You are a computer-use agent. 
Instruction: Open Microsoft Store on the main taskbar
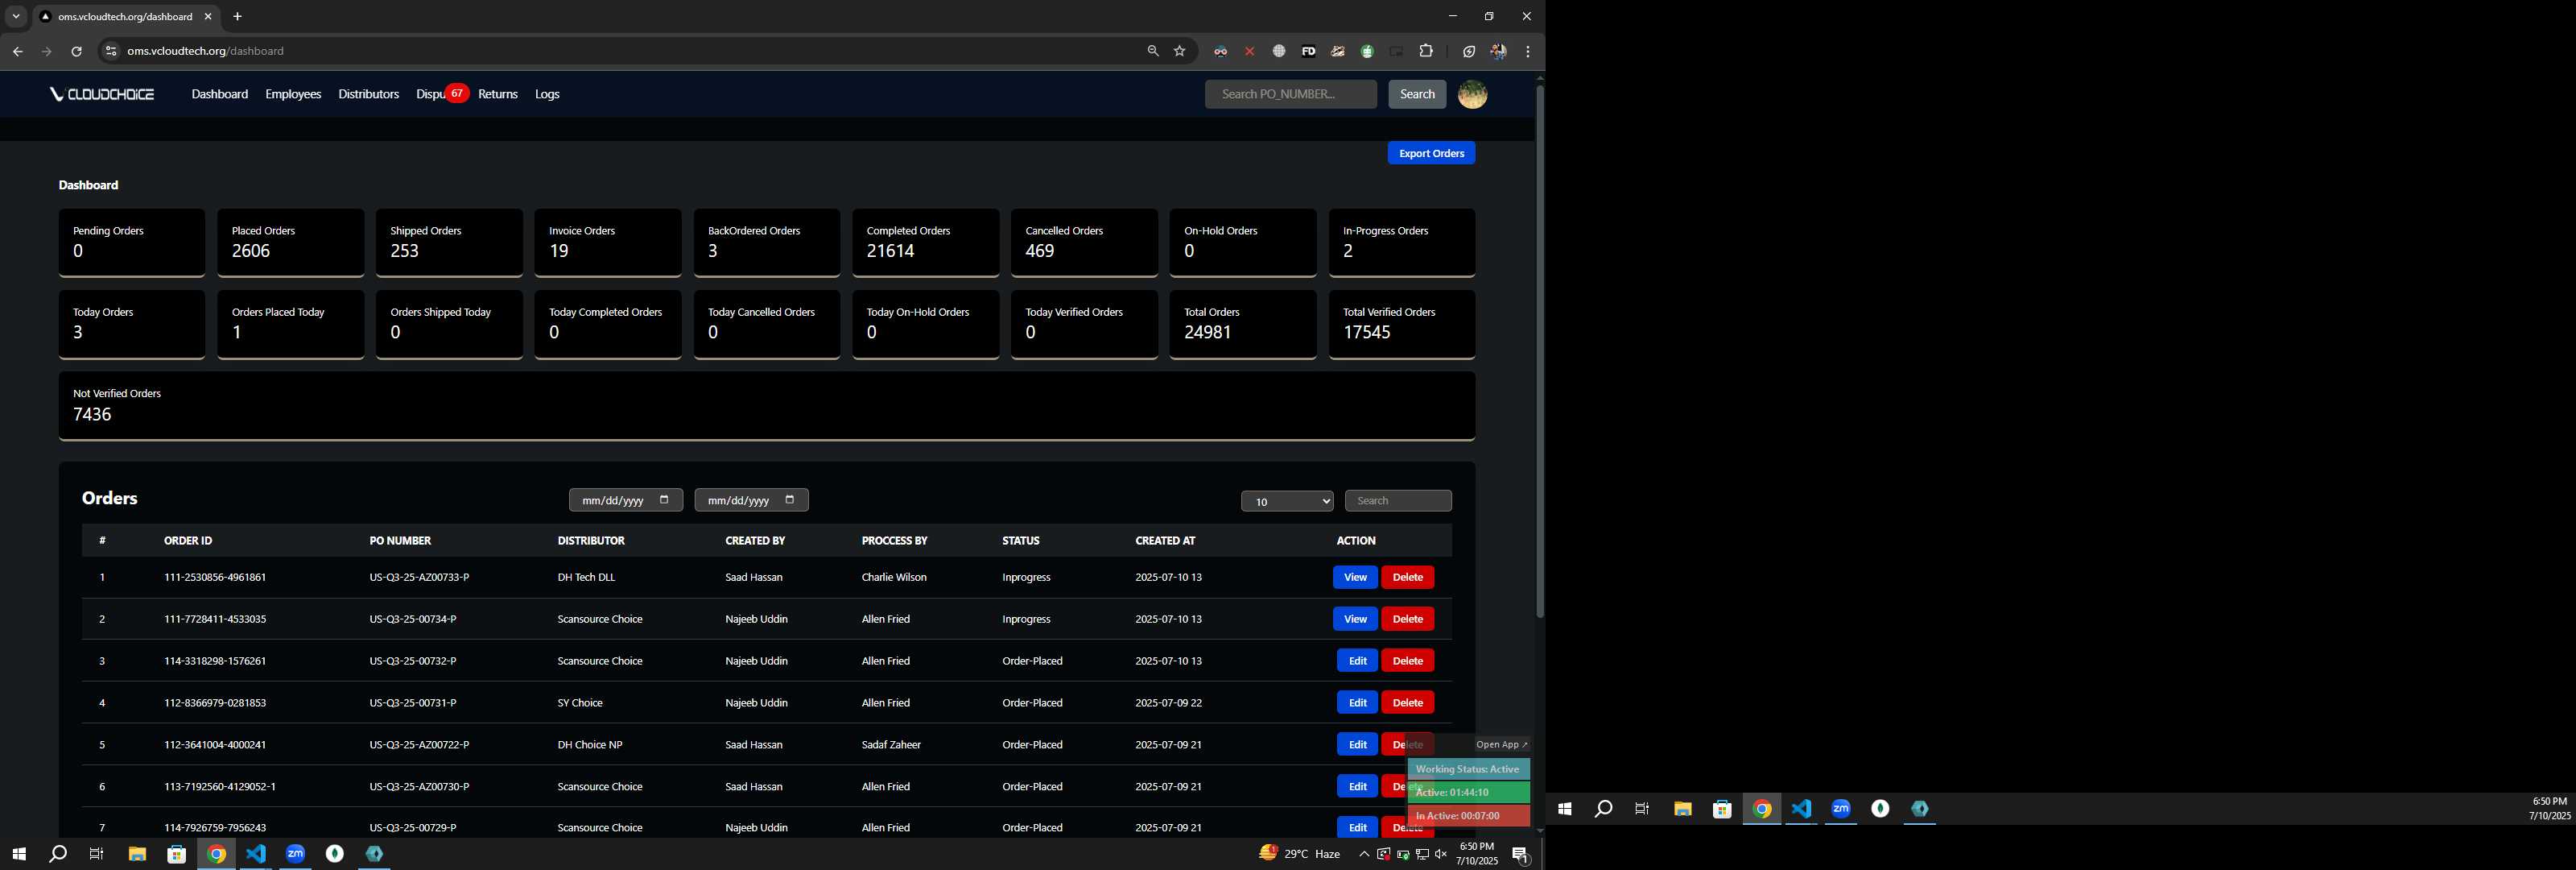click(x=177, y=854)
